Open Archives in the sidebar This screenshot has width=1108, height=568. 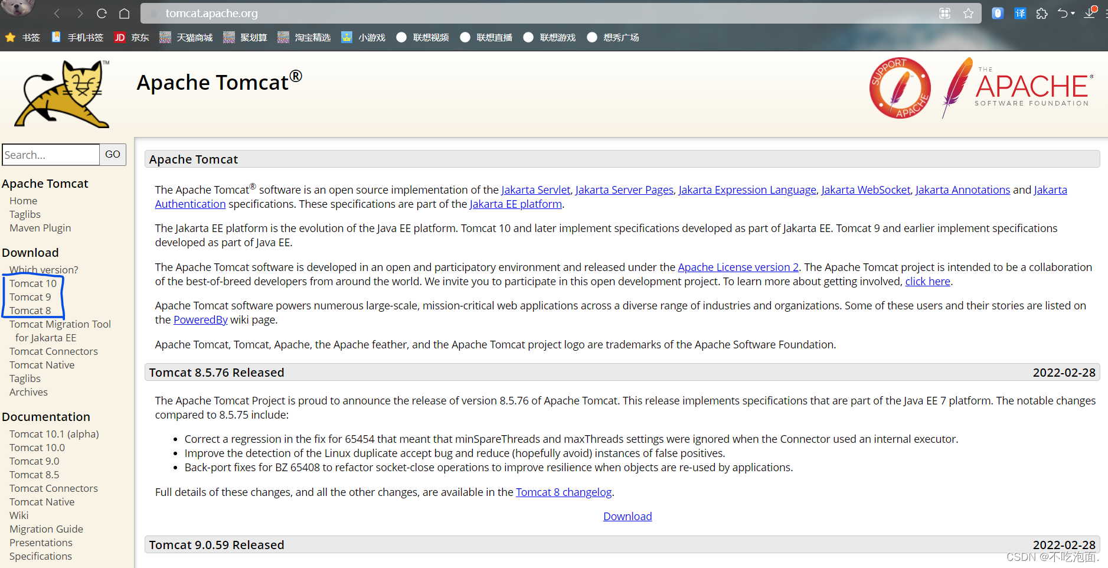pos(28,392)
